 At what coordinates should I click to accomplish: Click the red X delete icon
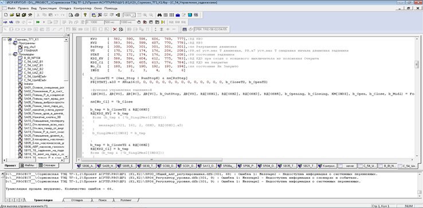(115, 29)
